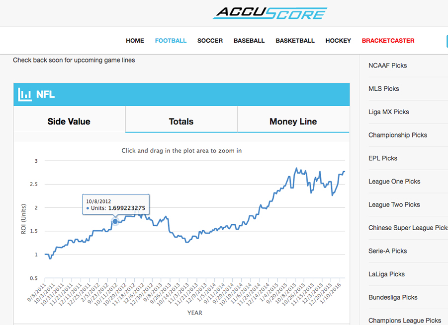Image resolution: width=448 pixels, height=325 pixels.
Task: Click the YEAR axis title
Action: (x=195, y=313)
